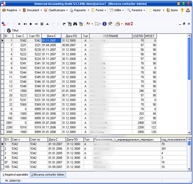Click the checklist options icon
193x184 pixels.
click(97, 24)
